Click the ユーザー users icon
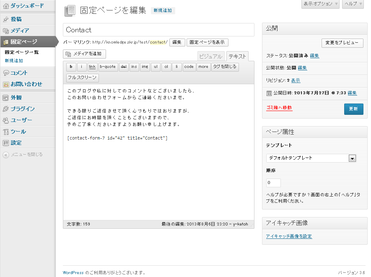The width and height of the screenshot is (371, 277). tap(6, 120)
